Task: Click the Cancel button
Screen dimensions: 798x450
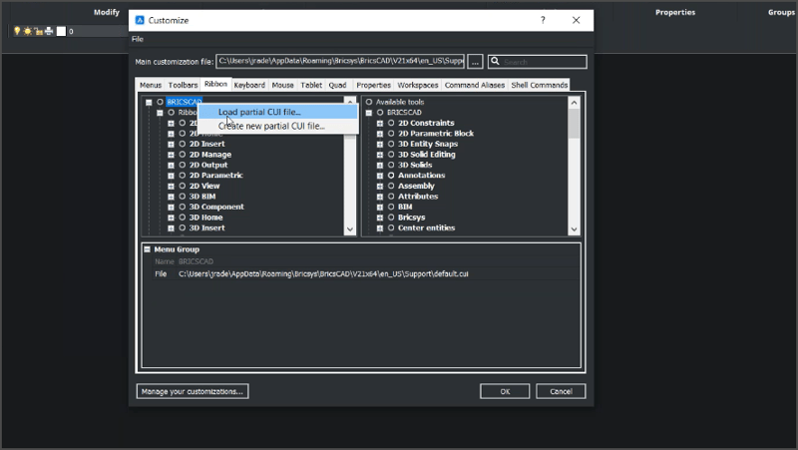Action: 561,391
